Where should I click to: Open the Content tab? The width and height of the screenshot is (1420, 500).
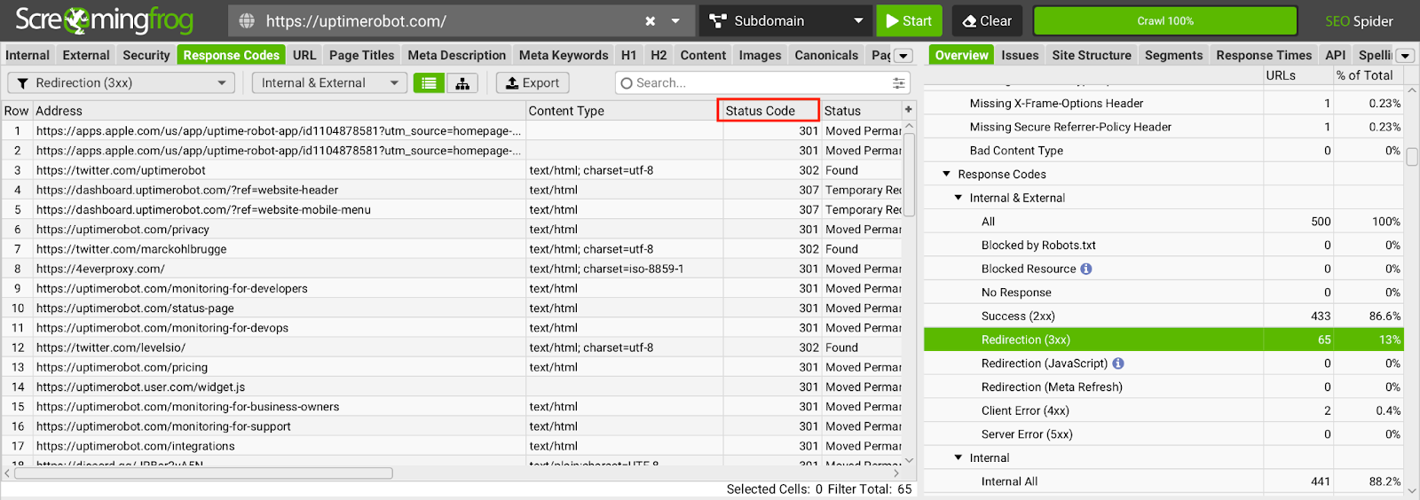tap(703, 55)
